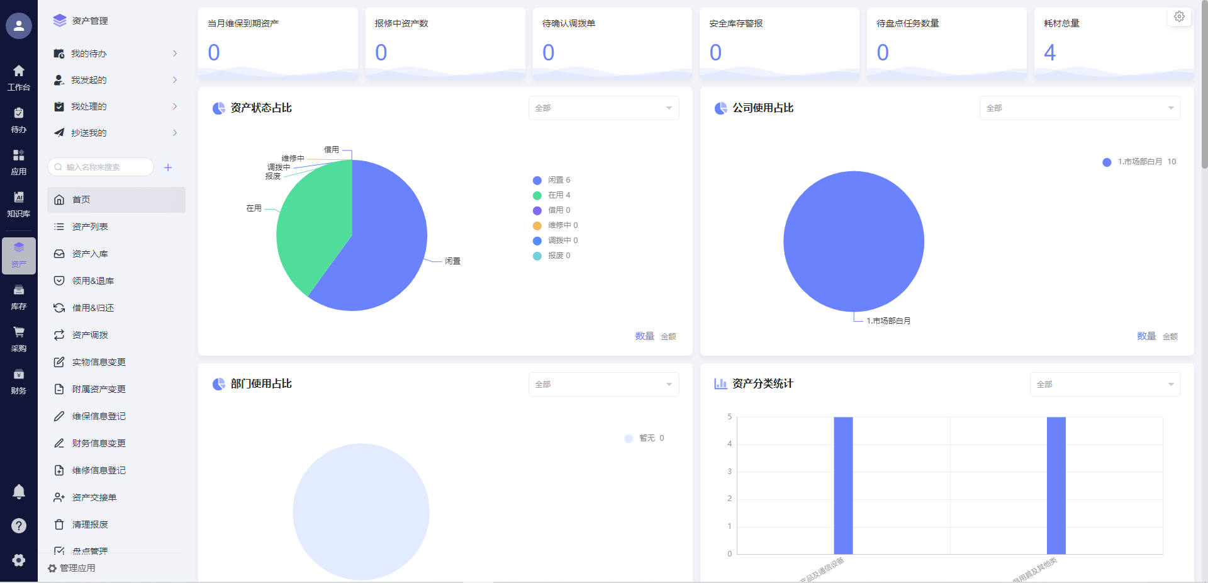Image resolution: width=1208 pixels, height=583 pixels.
Task: Open 资产分类统计 filter dropdown
Action: click(x=1104, y=385)
